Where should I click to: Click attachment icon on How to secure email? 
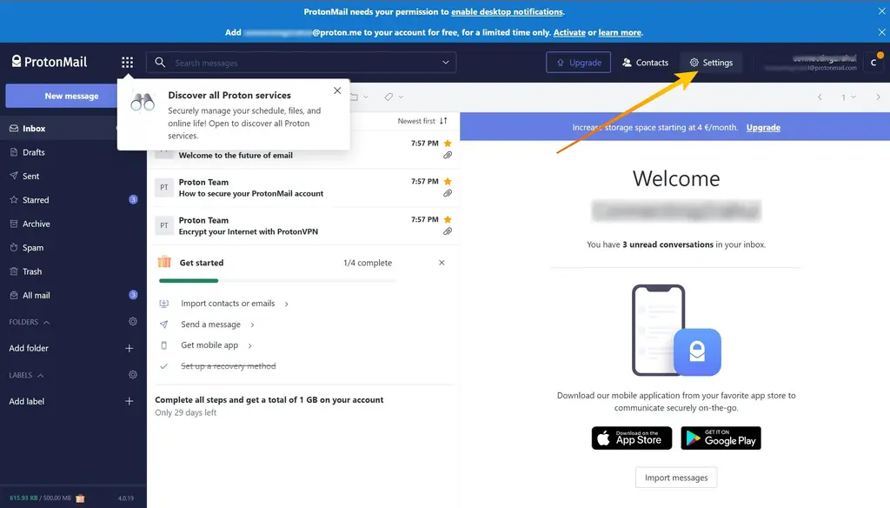click(448, 193)
